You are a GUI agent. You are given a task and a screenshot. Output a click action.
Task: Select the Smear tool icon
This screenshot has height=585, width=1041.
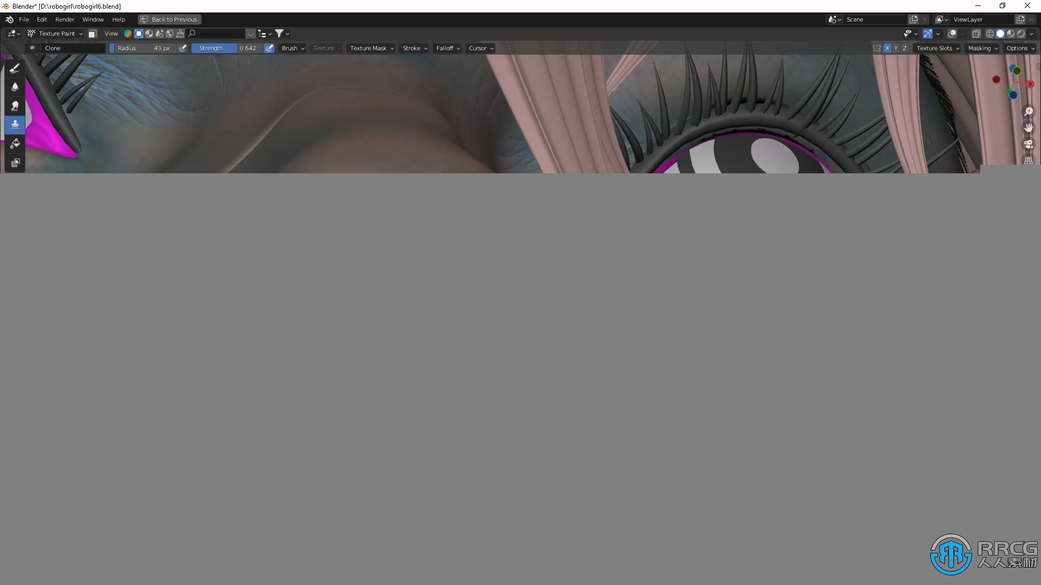15,106
